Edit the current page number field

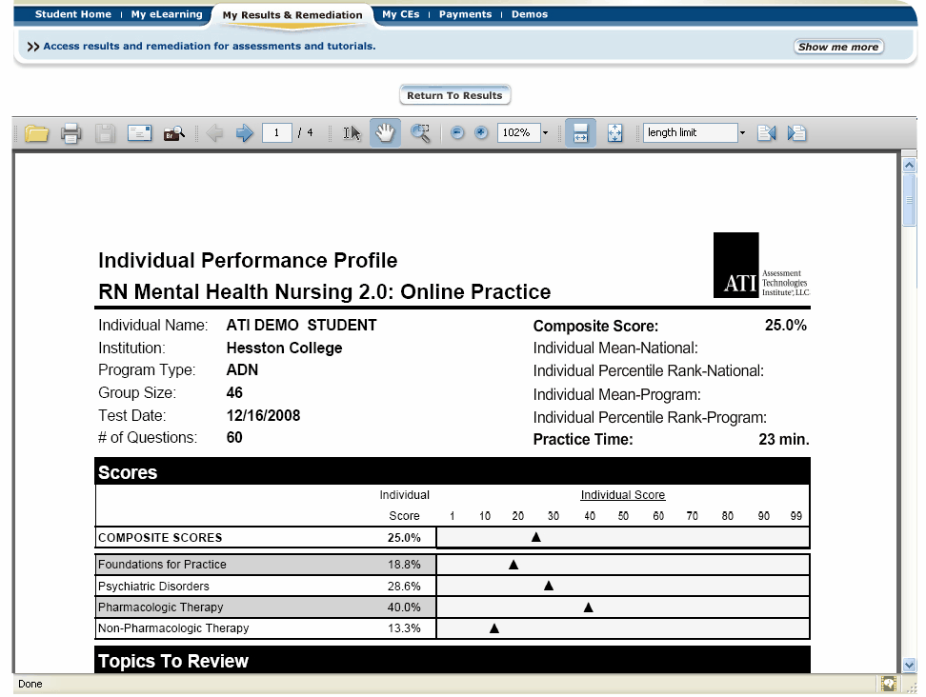(276, 132)
